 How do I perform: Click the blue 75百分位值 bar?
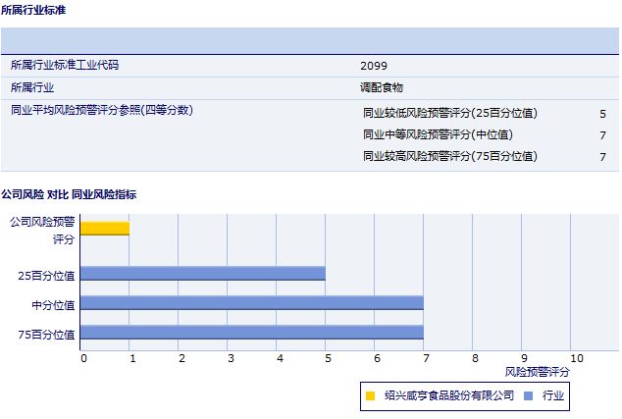click(252, 332)
